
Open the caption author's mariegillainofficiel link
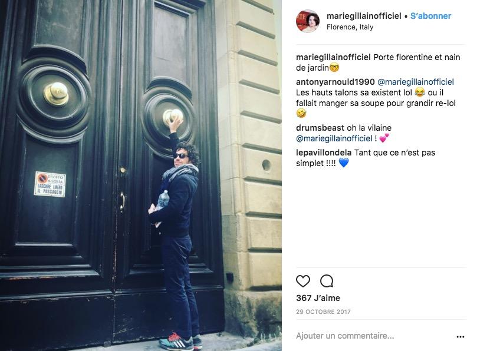(333, 57)
